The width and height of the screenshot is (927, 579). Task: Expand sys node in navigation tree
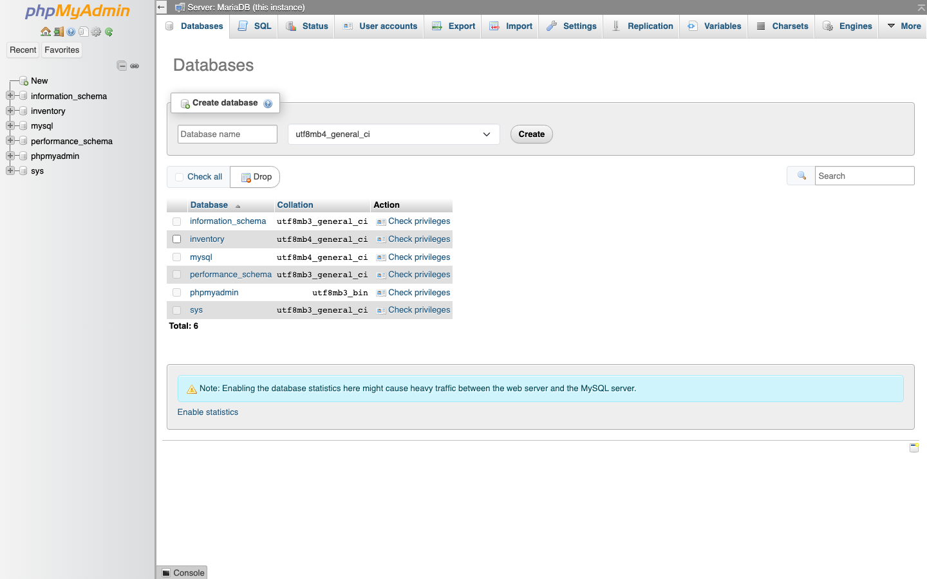click(10, 170)
